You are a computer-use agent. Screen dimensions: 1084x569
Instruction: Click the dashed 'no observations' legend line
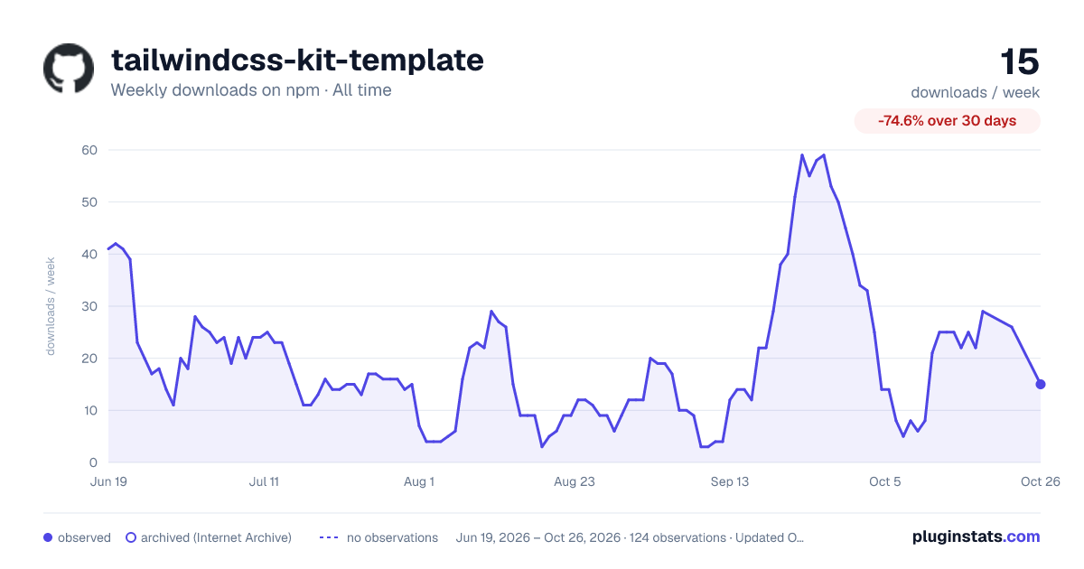click(329, 537)
